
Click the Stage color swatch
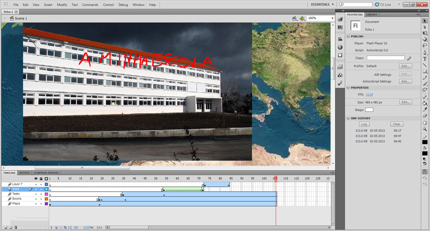369,110
